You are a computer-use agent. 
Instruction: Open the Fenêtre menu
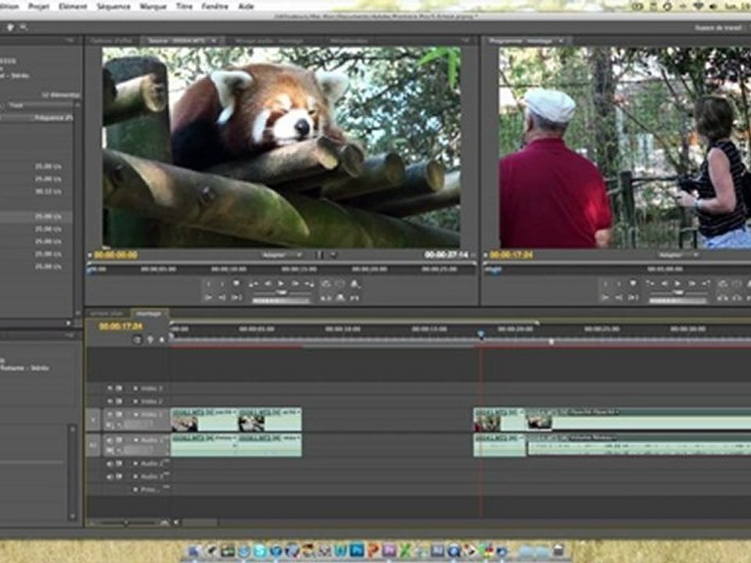(214, 6)
